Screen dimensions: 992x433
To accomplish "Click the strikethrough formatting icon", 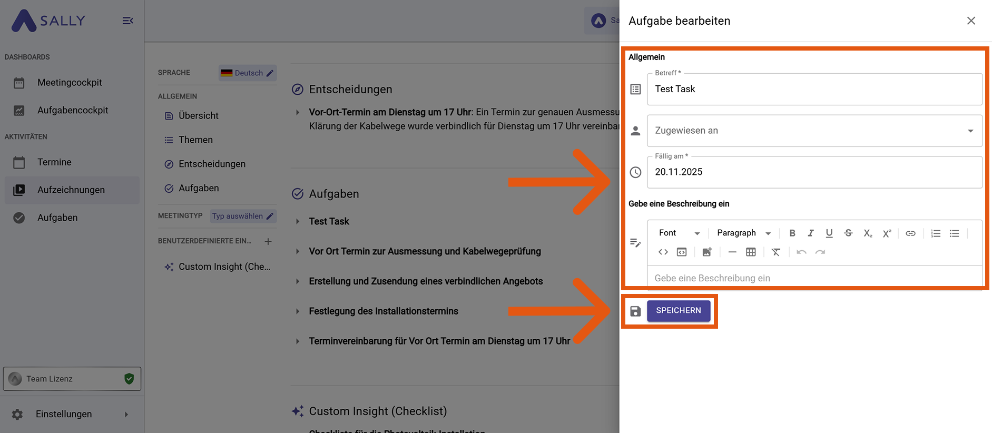I will click(848, 233).
